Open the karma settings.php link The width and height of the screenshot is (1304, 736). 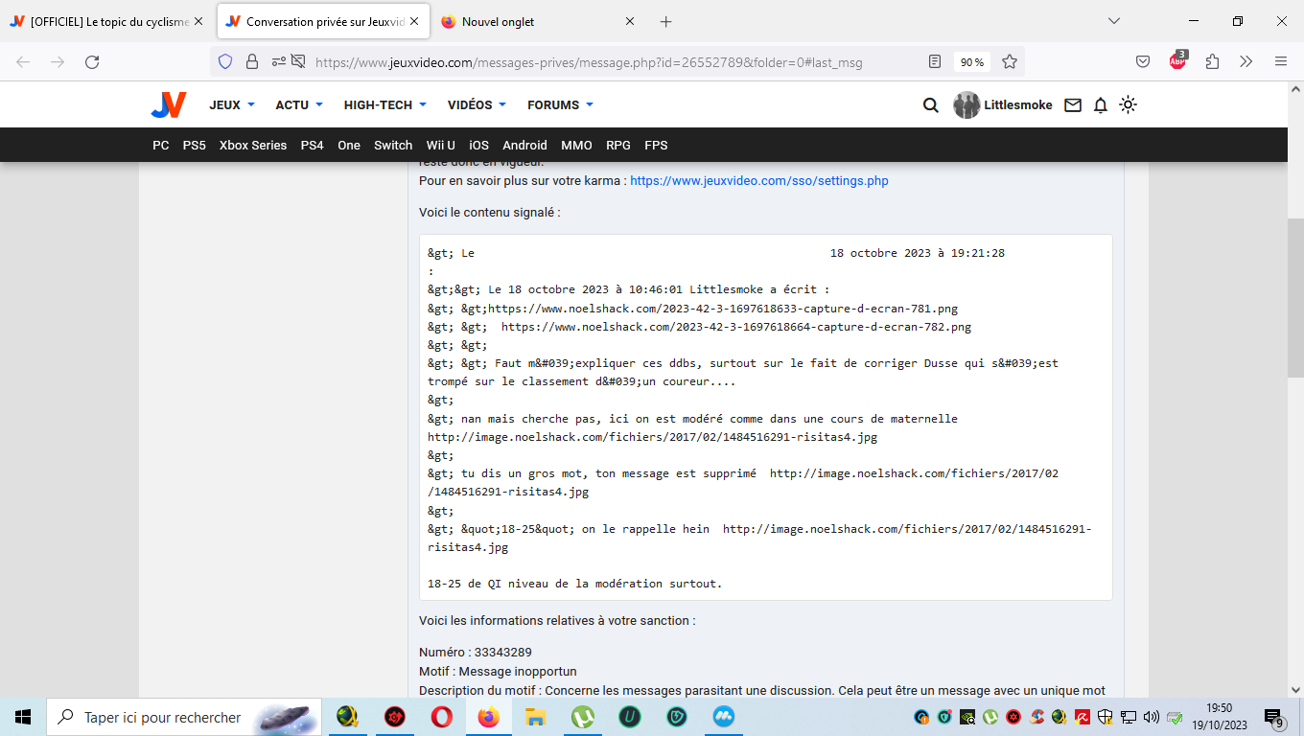point(758,180)
